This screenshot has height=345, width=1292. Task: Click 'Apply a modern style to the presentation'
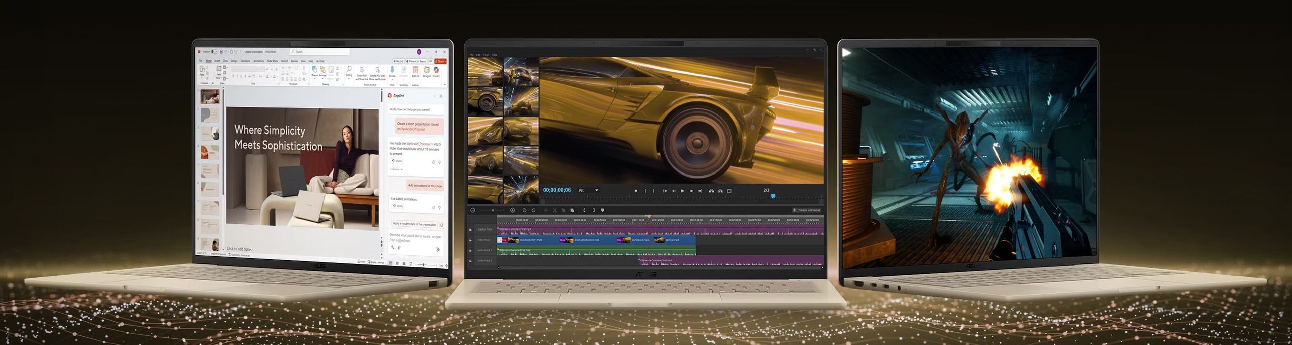pyautogui.click(x=414, y=224)
